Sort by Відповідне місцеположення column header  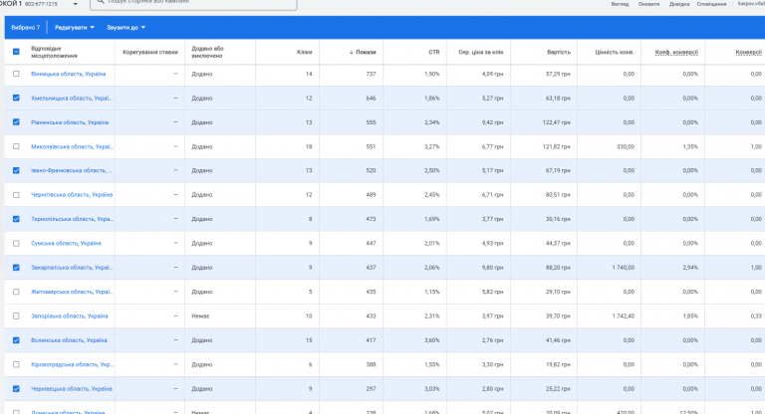54,52
